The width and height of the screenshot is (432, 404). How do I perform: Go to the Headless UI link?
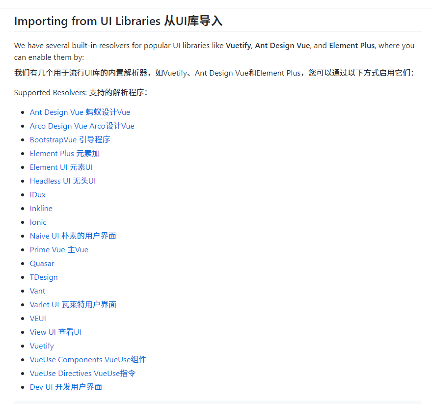tap(63, 181)
